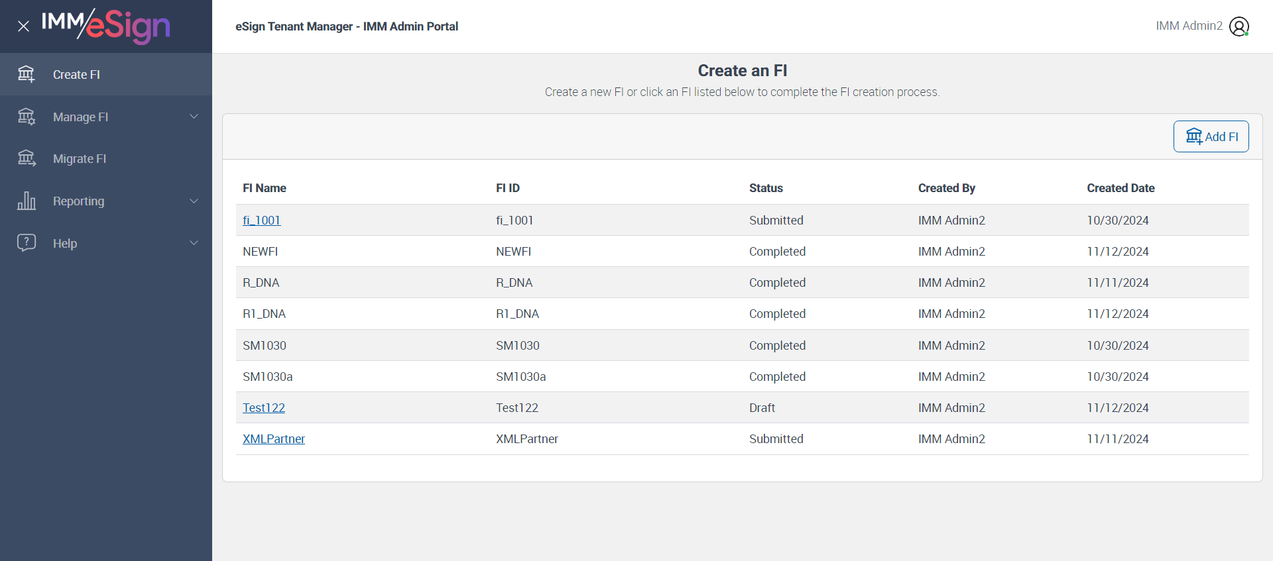Image resolution: width=1273 pixels, height=561 pixels.
Task: Click the Manage FI gear-bank icon
Action: 27,117
